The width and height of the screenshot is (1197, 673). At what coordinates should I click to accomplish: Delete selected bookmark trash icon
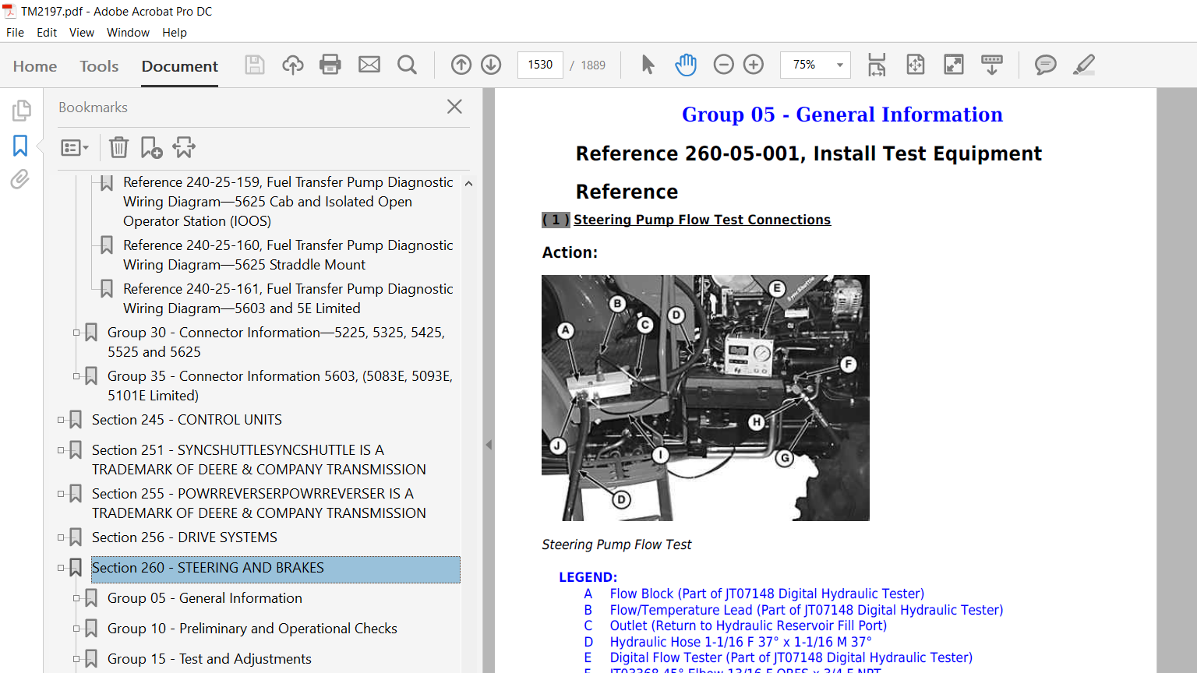(118, 147)
